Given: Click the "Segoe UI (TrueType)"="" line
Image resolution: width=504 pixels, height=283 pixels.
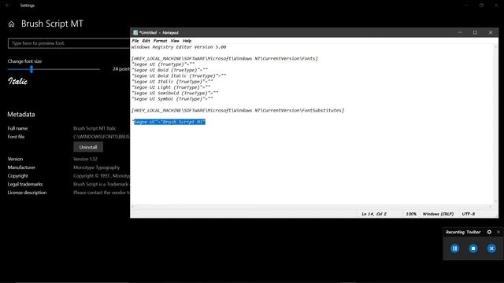Looking at the screenshot, I should pyautogui.click(x=163, y=64).
